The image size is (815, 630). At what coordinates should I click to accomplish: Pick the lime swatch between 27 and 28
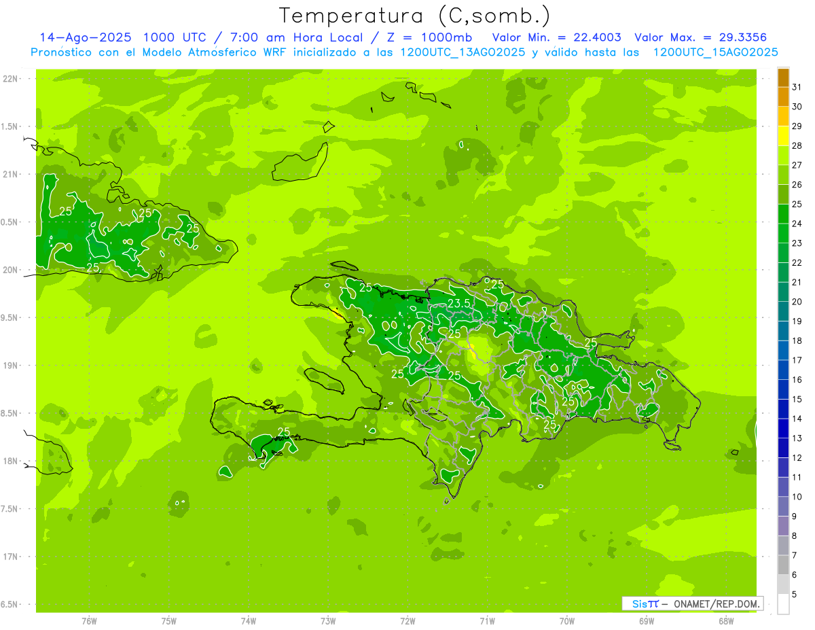pyautogui.click(x=783, y=156)
